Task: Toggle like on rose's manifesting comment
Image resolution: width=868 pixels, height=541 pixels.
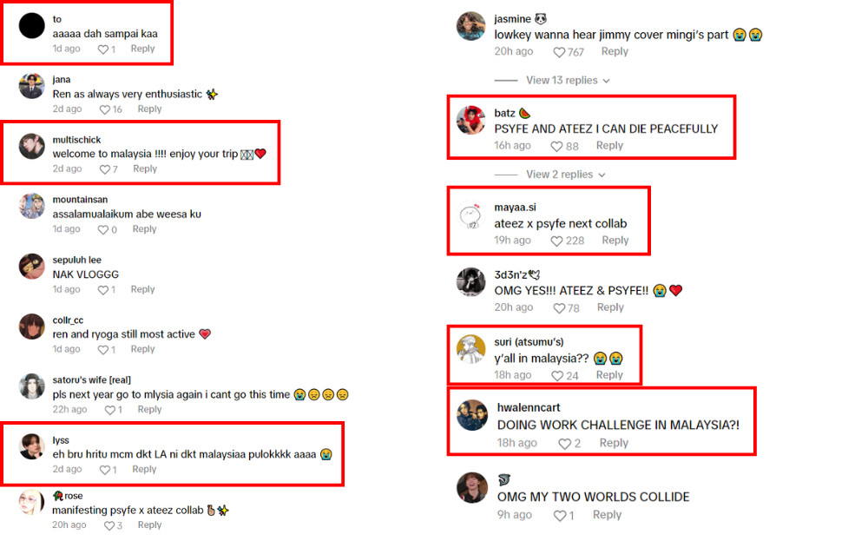Action: point(109,525)
